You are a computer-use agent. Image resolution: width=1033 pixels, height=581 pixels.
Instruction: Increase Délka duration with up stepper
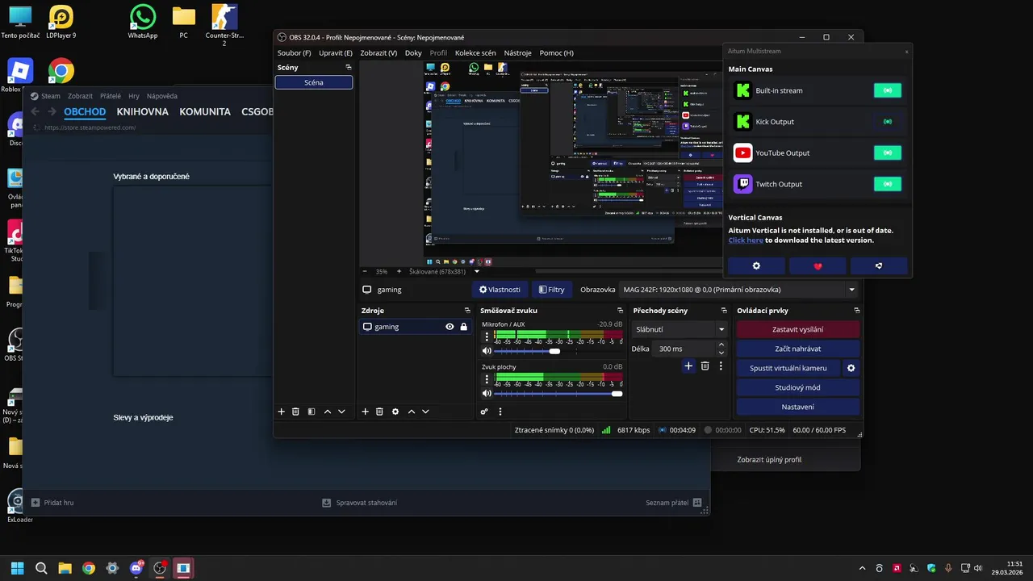pyautogui.click(x=721, y=345)
